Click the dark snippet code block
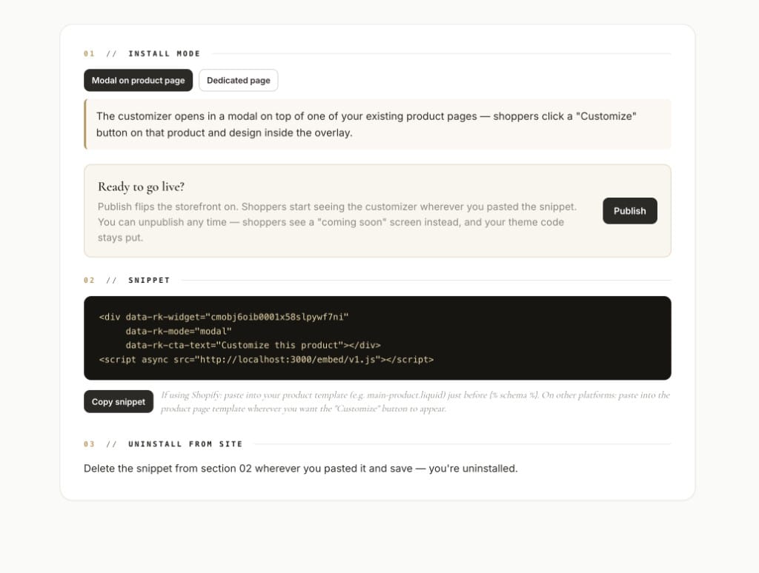The image size is (759, 573). [377, 338]
